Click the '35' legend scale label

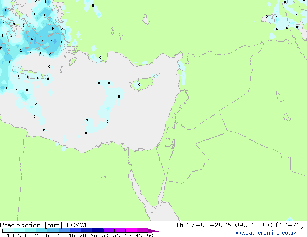click(116, 235)
